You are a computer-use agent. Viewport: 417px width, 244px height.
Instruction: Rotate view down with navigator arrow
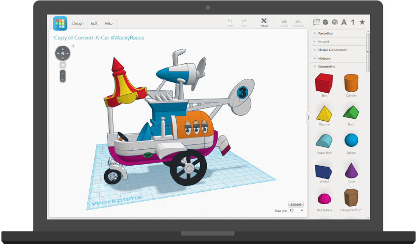[x=63, y=58]
